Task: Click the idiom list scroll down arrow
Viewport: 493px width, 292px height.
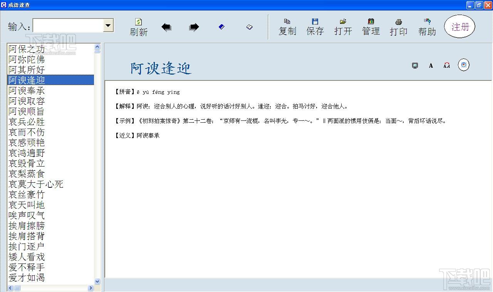Action: (97, 282)
